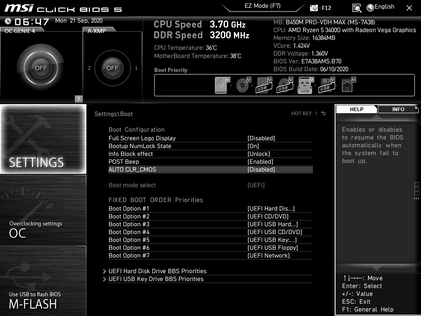Toggle the OC GENIE 4 OFF button

(x=41, y=68)
